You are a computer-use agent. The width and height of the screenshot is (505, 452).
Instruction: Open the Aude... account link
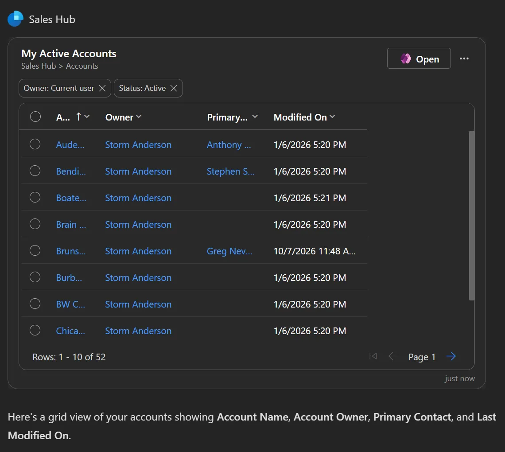click(x=70, y=144)
